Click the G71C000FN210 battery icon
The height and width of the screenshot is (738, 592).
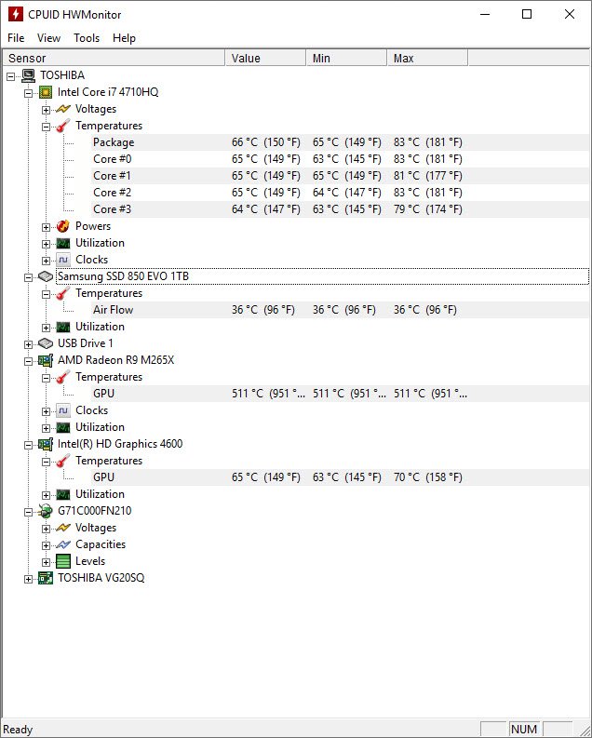click(46, 511)
